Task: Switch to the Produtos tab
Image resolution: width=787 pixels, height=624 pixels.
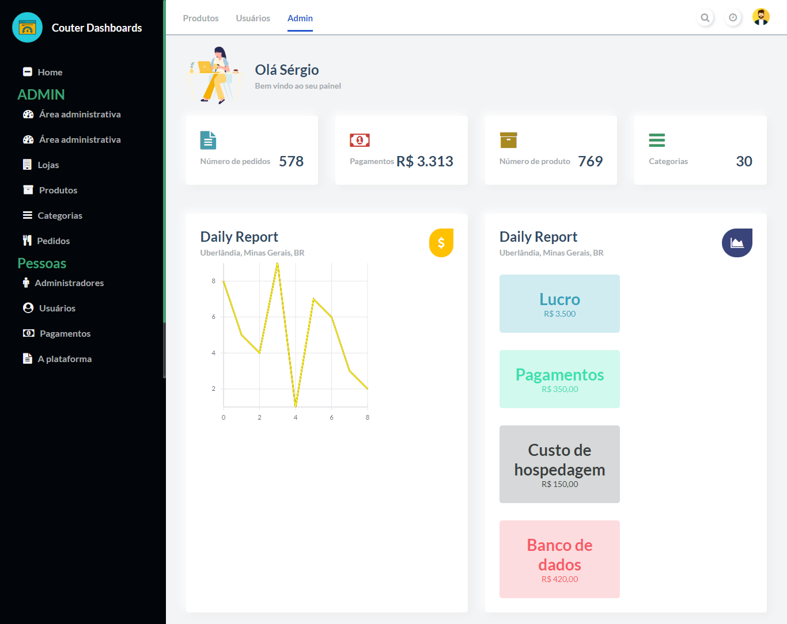Action: pos(200,18)
